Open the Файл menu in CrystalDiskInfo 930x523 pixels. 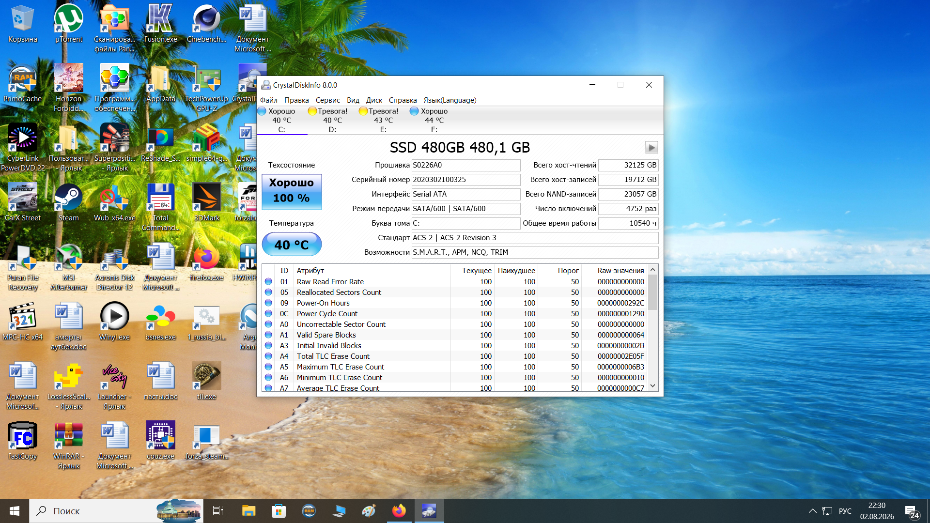click(269, 100)
